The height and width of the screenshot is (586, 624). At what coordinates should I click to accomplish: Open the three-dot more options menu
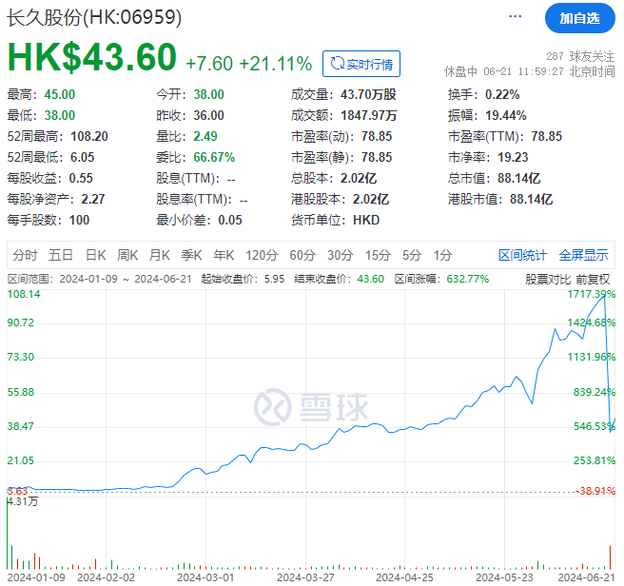(x=515, y=16)
